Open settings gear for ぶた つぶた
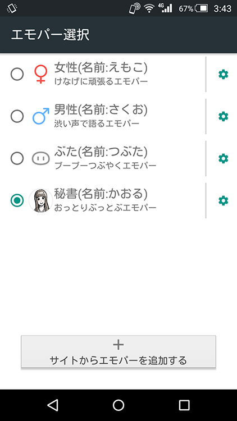Screen dimensions: 237x421 coord(223,158)
